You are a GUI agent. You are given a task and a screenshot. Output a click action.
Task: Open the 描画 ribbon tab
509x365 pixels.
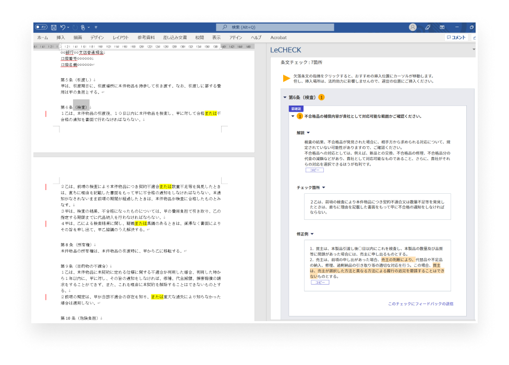click(78, 38)
